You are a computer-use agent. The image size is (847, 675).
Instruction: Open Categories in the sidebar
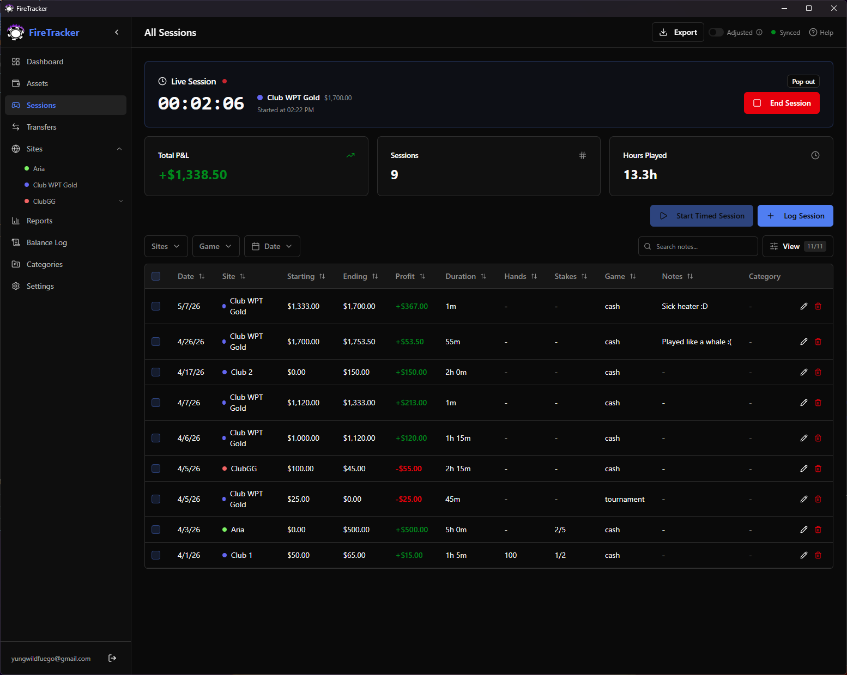(x=65, y=264)
